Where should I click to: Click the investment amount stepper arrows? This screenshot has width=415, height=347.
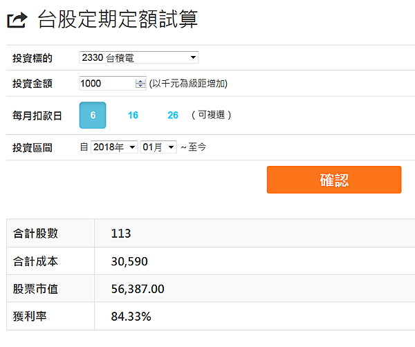tap(140, 84)
